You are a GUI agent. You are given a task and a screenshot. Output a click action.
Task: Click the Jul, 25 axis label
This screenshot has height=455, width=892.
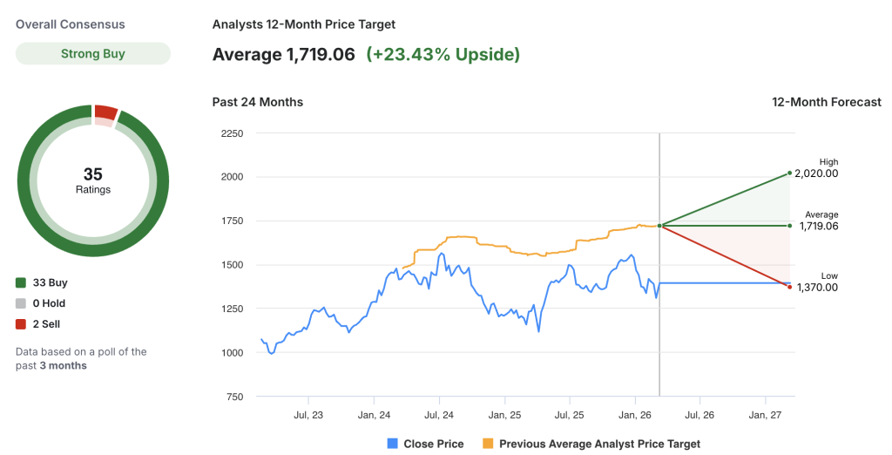point(569,416)
